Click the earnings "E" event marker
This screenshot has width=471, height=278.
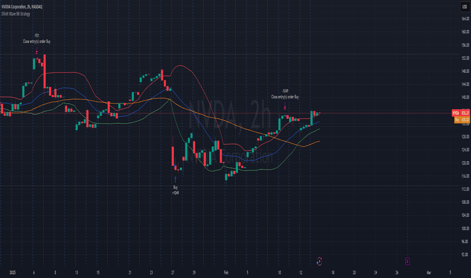407,261
